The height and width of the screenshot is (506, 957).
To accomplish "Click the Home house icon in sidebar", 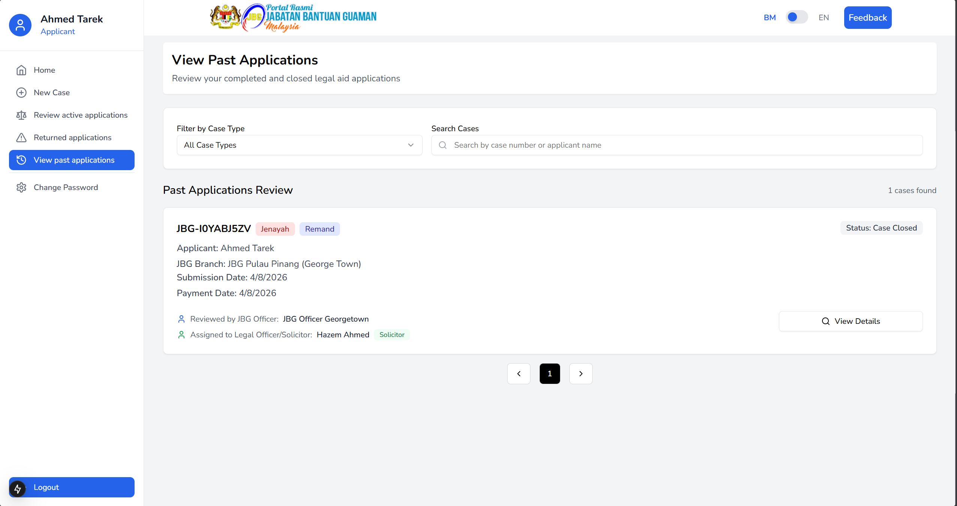I will (x=21, y=70).
